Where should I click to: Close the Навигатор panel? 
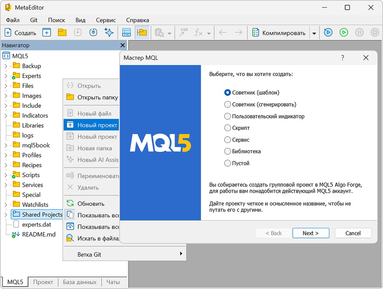point(123,45)
